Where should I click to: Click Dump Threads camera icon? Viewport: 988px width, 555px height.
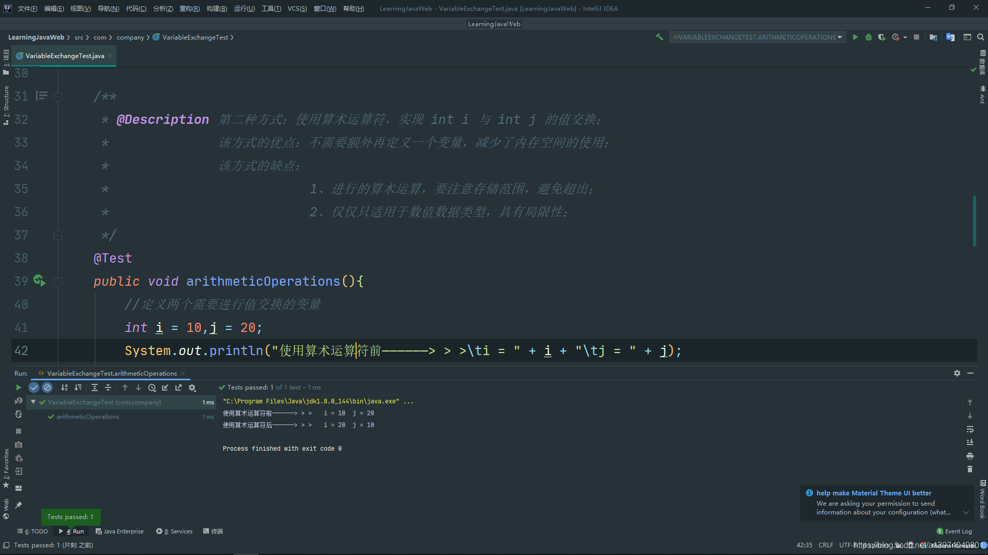[19, 445]
